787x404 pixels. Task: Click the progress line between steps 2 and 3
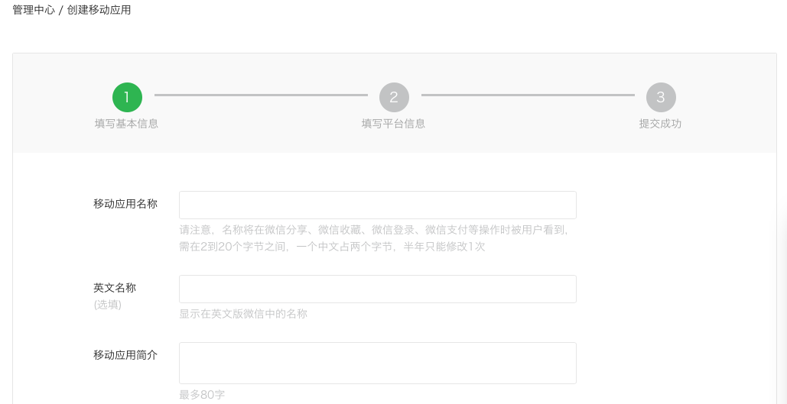[x=528, y=95]
